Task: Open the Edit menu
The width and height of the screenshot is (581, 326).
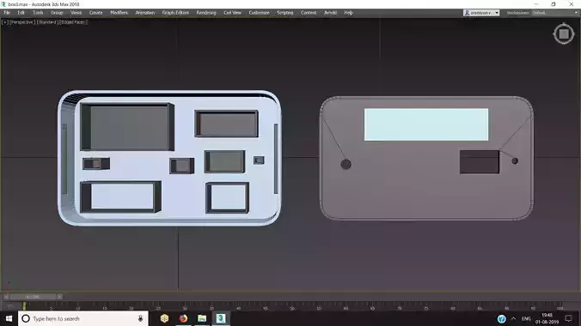Action: click(21, 13)
